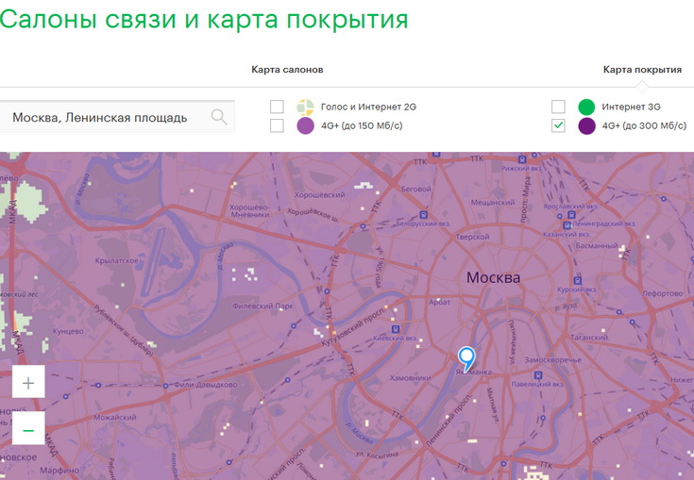Zoom out with the minus button

point(28,430)
